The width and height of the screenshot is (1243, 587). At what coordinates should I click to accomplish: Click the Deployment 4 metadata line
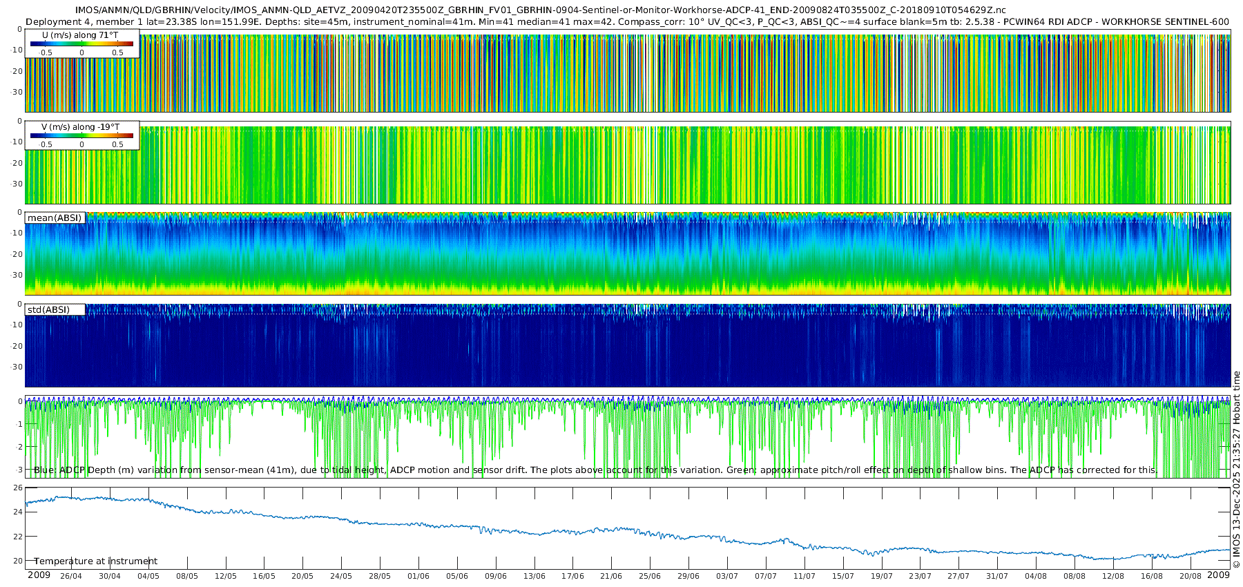click(627, 22)
